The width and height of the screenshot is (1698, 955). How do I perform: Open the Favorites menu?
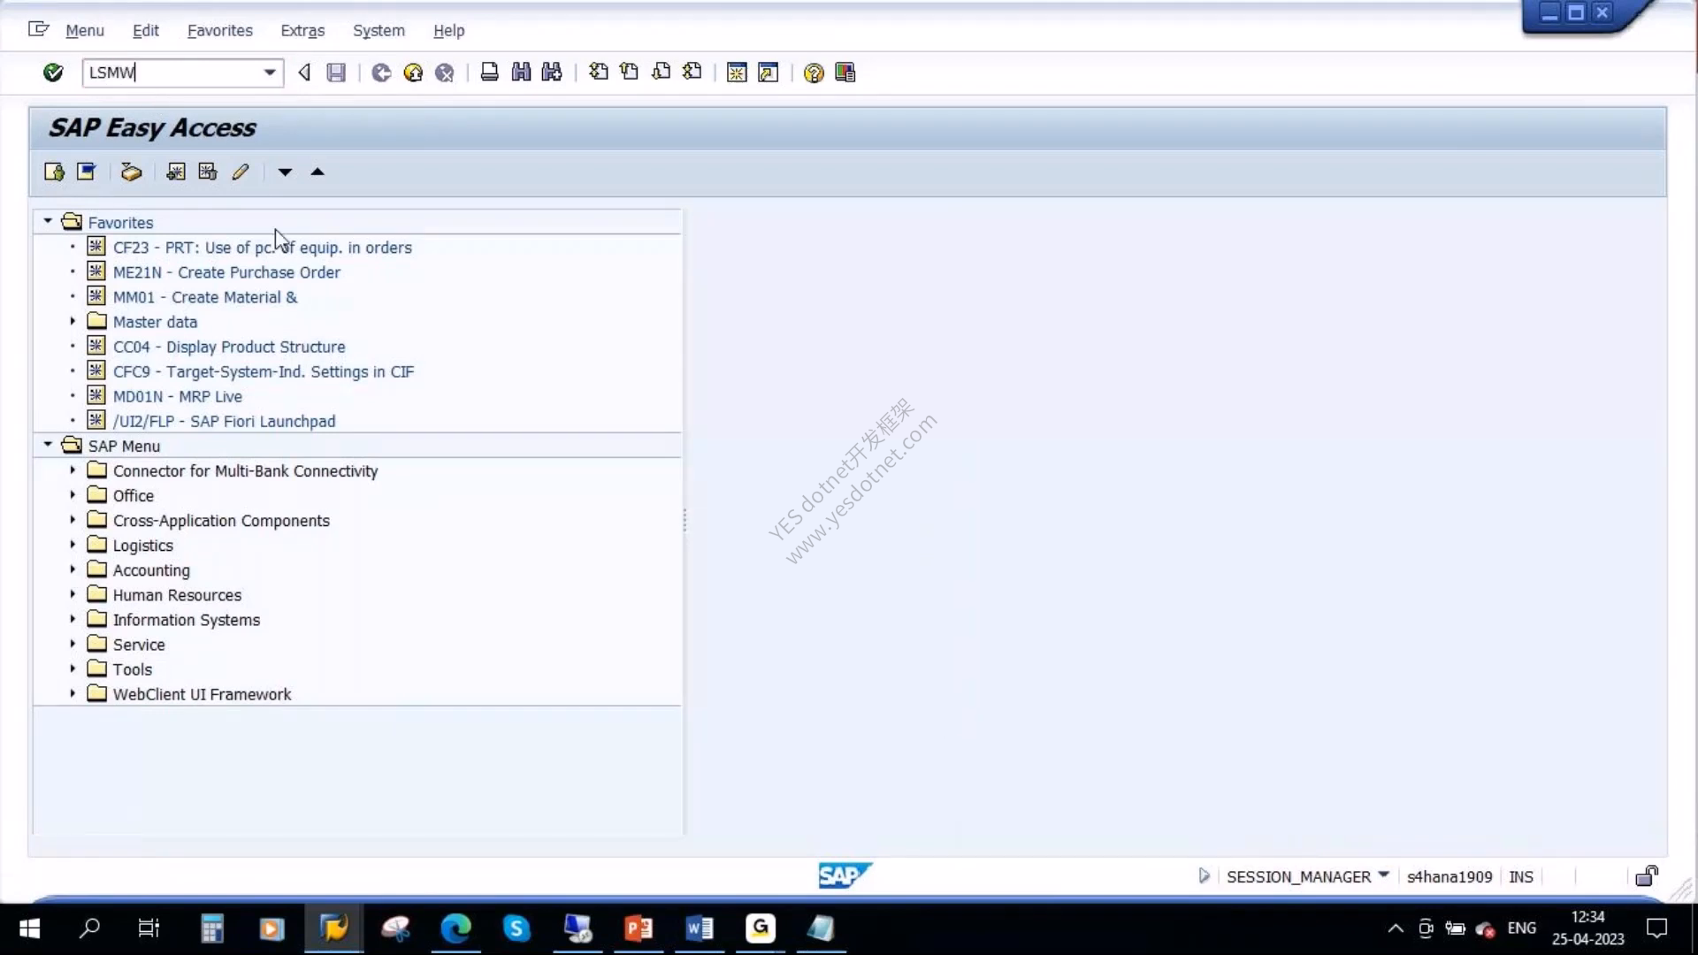[x=220, y=30]
